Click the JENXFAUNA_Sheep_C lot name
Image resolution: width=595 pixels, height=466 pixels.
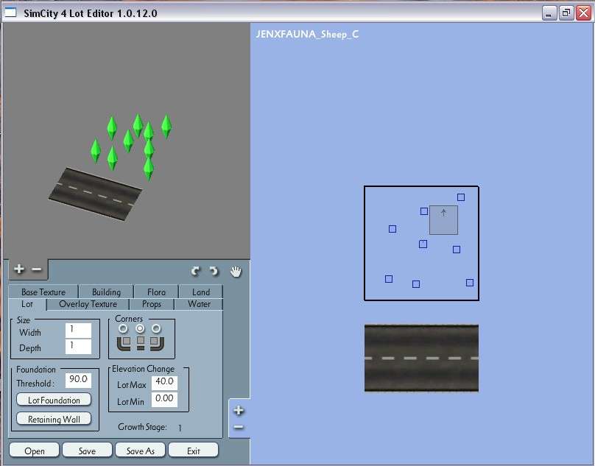click(x=307, y=34)
